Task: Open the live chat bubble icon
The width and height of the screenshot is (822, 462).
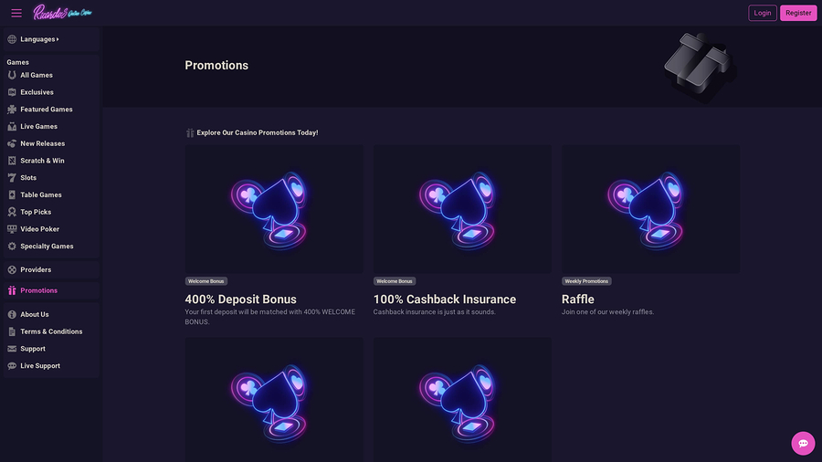Action: tap(803, 444)
